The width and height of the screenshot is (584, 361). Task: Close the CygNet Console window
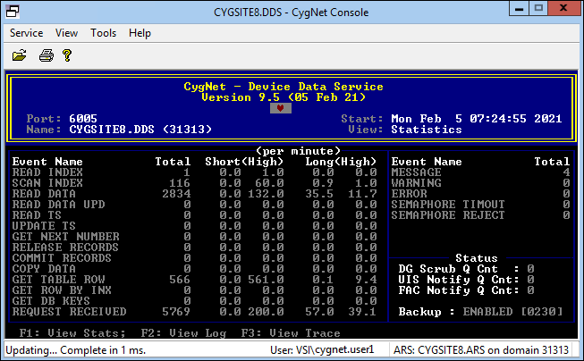coord(564,9)
